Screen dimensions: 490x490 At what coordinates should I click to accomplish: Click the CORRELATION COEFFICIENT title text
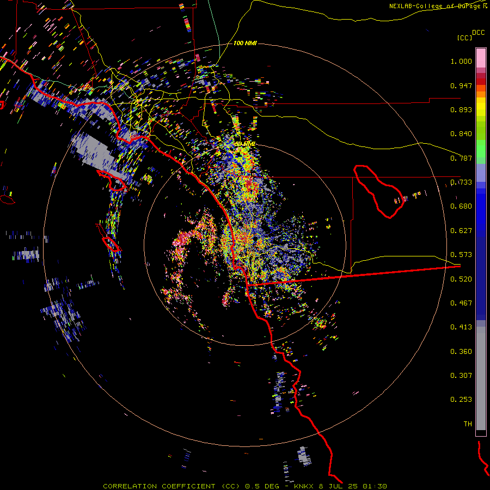pos(159,486)
